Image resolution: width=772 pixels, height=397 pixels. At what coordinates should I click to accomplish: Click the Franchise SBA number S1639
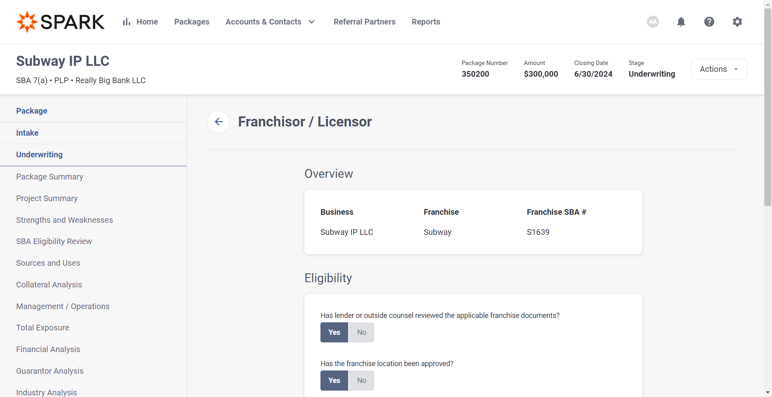point(538,232)
